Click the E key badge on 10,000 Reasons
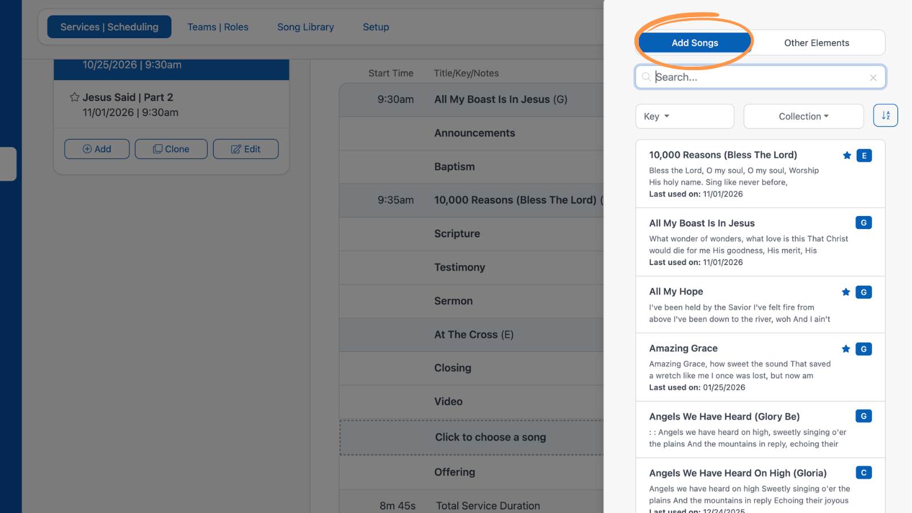Screen dimensions: 912x513 click(x=864, y=156)
